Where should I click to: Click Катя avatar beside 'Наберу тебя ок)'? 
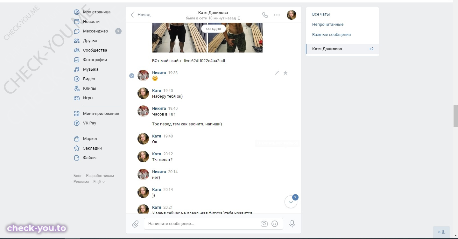tap(143, 94)
